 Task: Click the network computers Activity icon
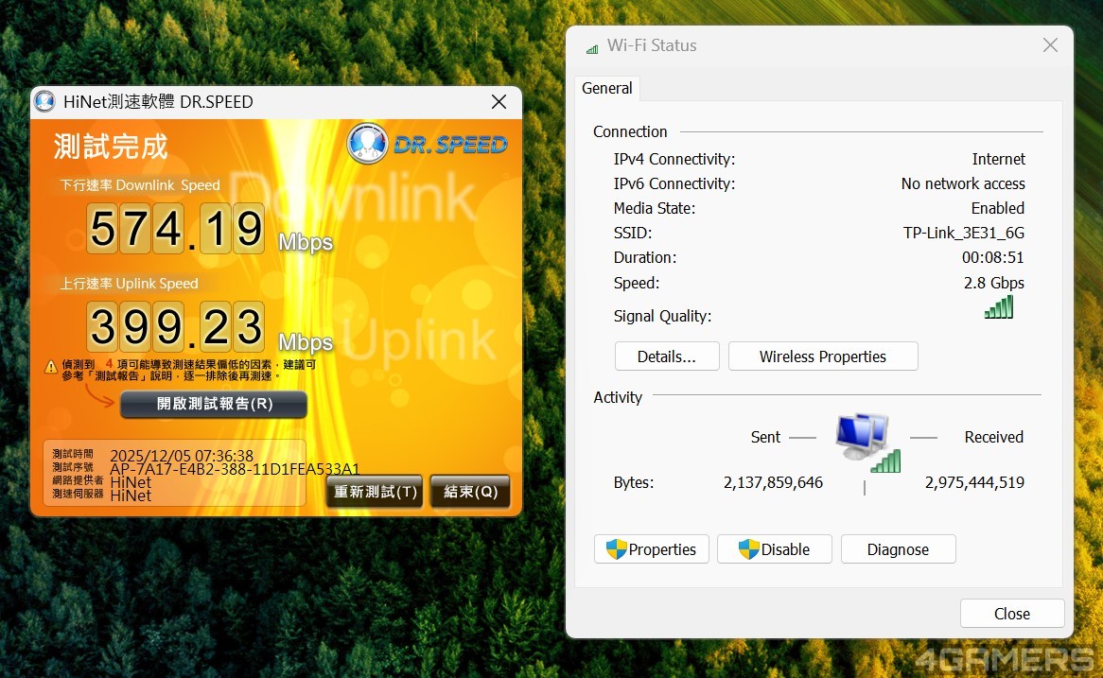(865, 441)
